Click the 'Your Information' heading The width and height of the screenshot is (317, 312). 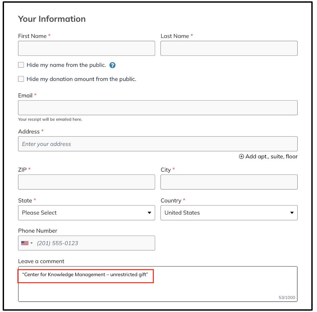[52, 19]
